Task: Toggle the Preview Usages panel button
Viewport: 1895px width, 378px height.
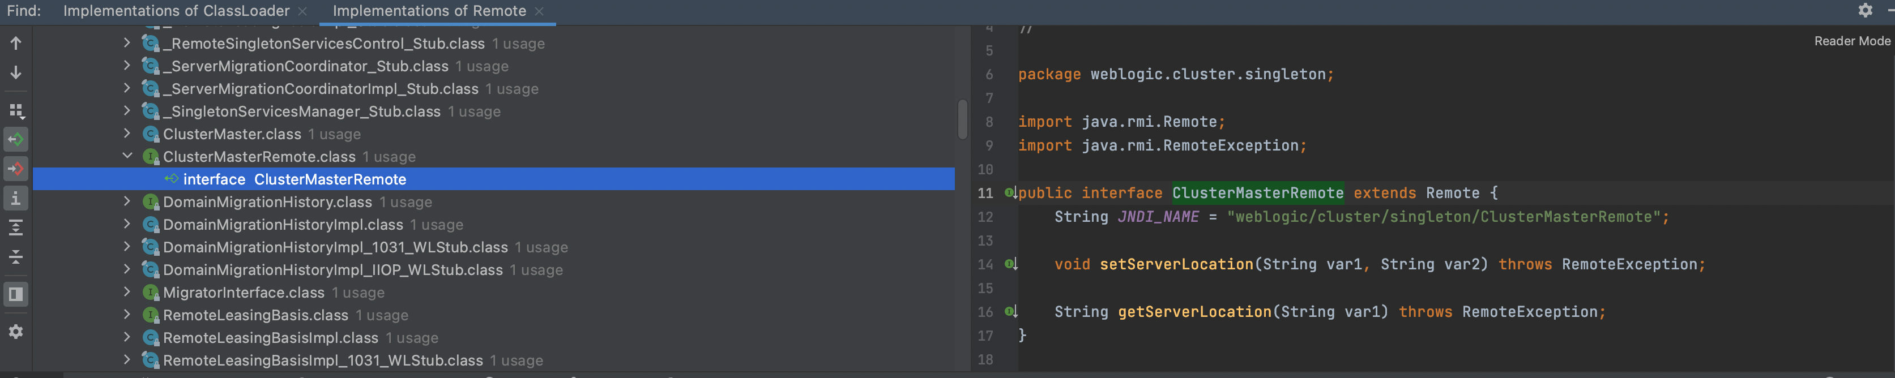Action: click(x=15, y=295)
